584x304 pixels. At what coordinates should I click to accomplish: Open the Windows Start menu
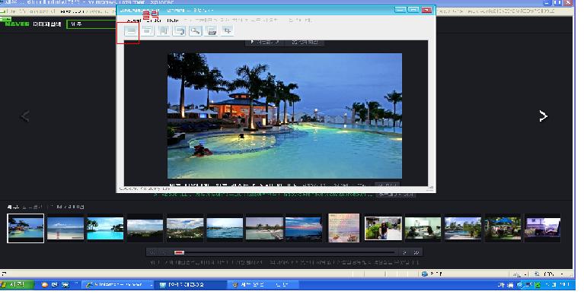tap(15, 285)
